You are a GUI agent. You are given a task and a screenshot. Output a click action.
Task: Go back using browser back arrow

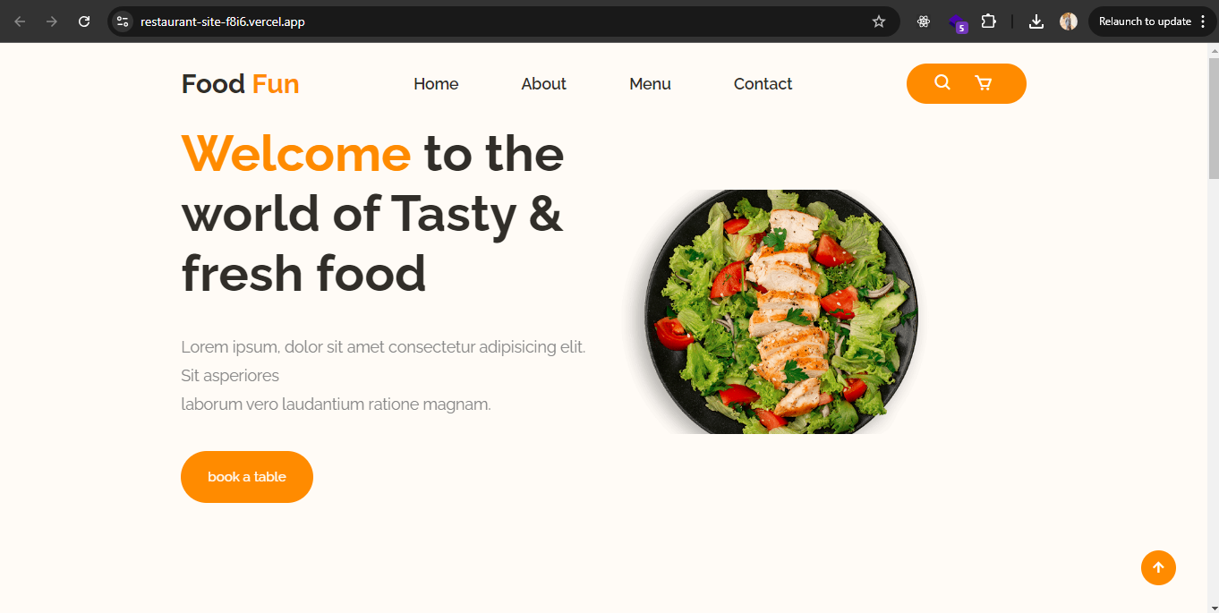(x=20, y=21)
